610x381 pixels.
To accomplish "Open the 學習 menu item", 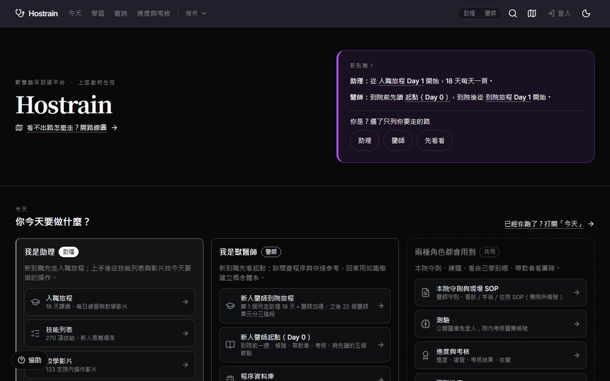I will (98, 13).
